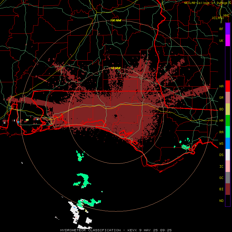
Task: Select the pink GR legend color block
Action: pyautogui.click(x=228, y=98)
